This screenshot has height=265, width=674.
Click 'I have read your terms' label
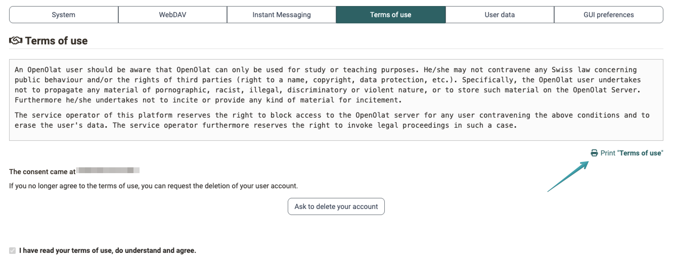click(107, 251)
